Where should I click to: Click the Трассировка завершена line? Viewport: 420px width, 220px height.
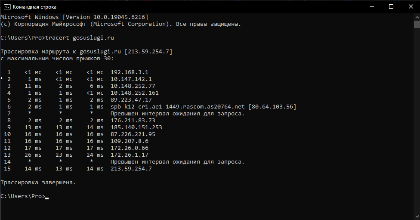(38, 183)
